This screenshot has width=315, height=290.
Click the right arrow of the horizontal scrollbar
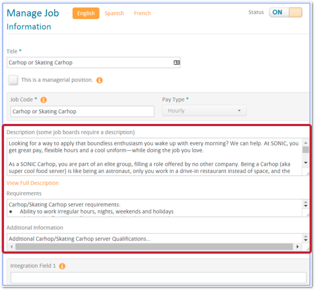tap(298, 247)
